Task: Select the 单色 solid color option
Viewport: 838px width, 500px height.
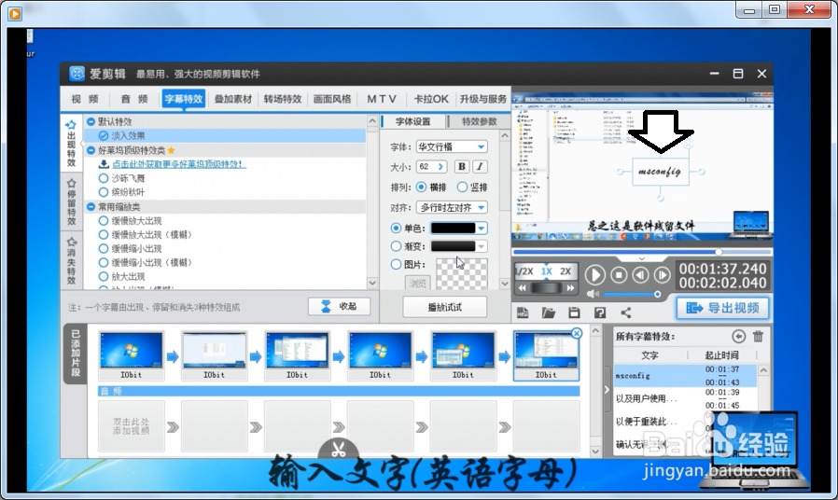Action: [x=396, y=229]
